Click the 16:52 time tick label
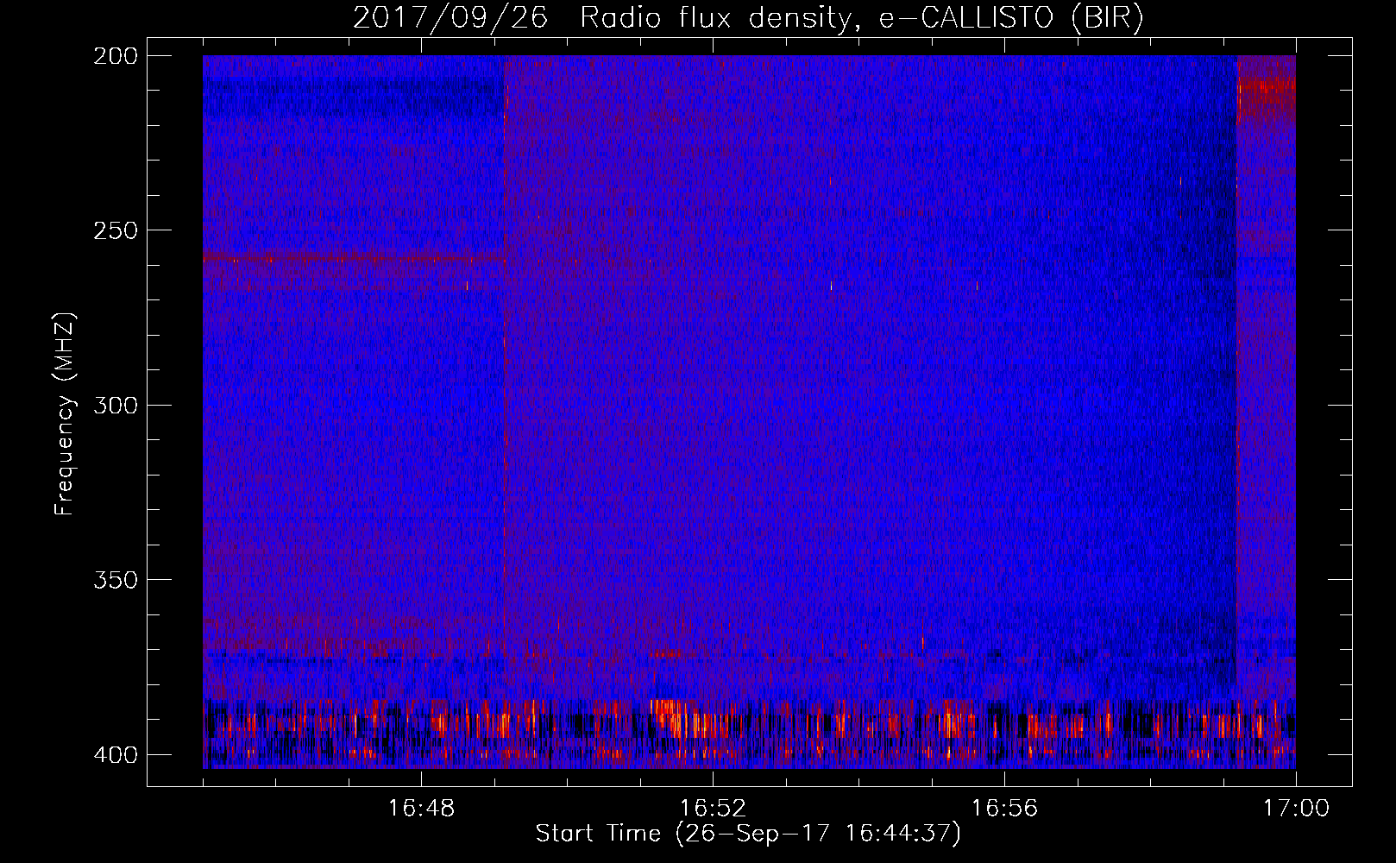The height and width of the screenshot is (863, 1396). pos(713,809)
